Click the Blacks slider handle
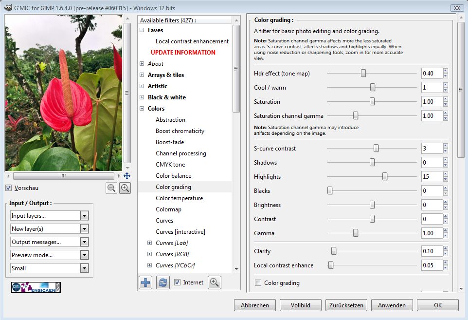468x320 pixels. 330,190
